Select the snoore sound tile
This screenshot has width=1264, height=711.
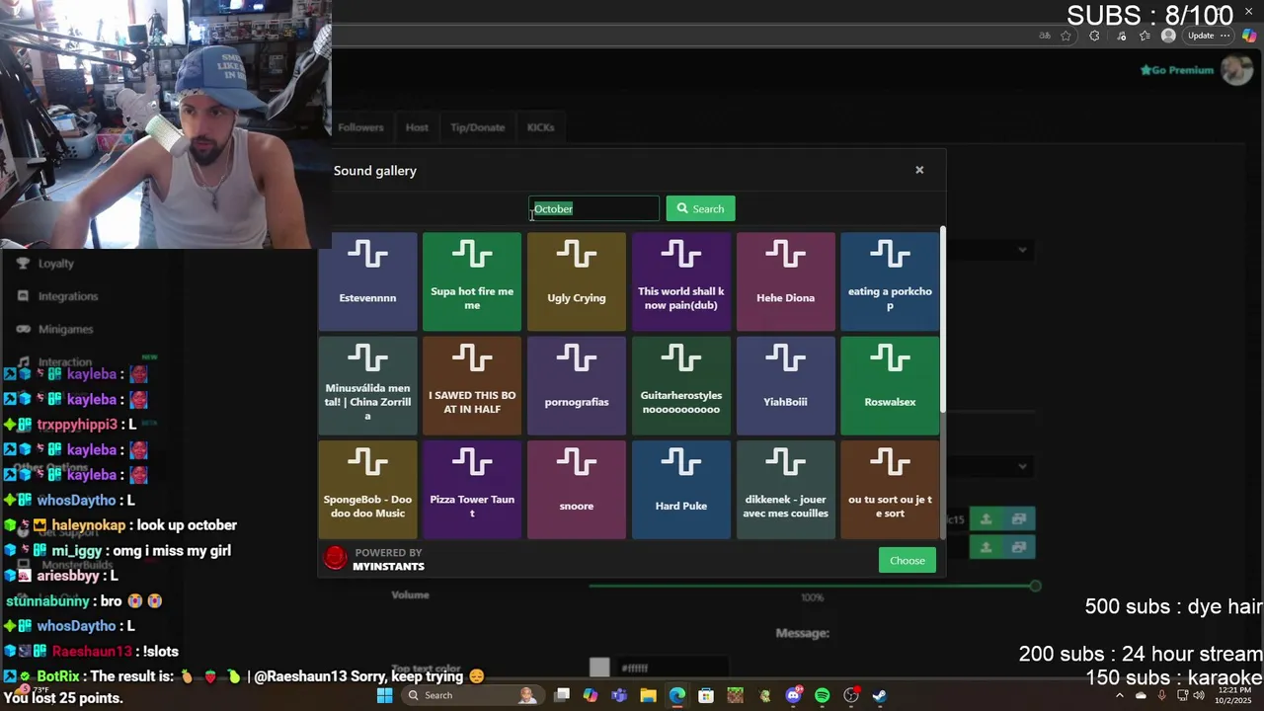(577, 490)
